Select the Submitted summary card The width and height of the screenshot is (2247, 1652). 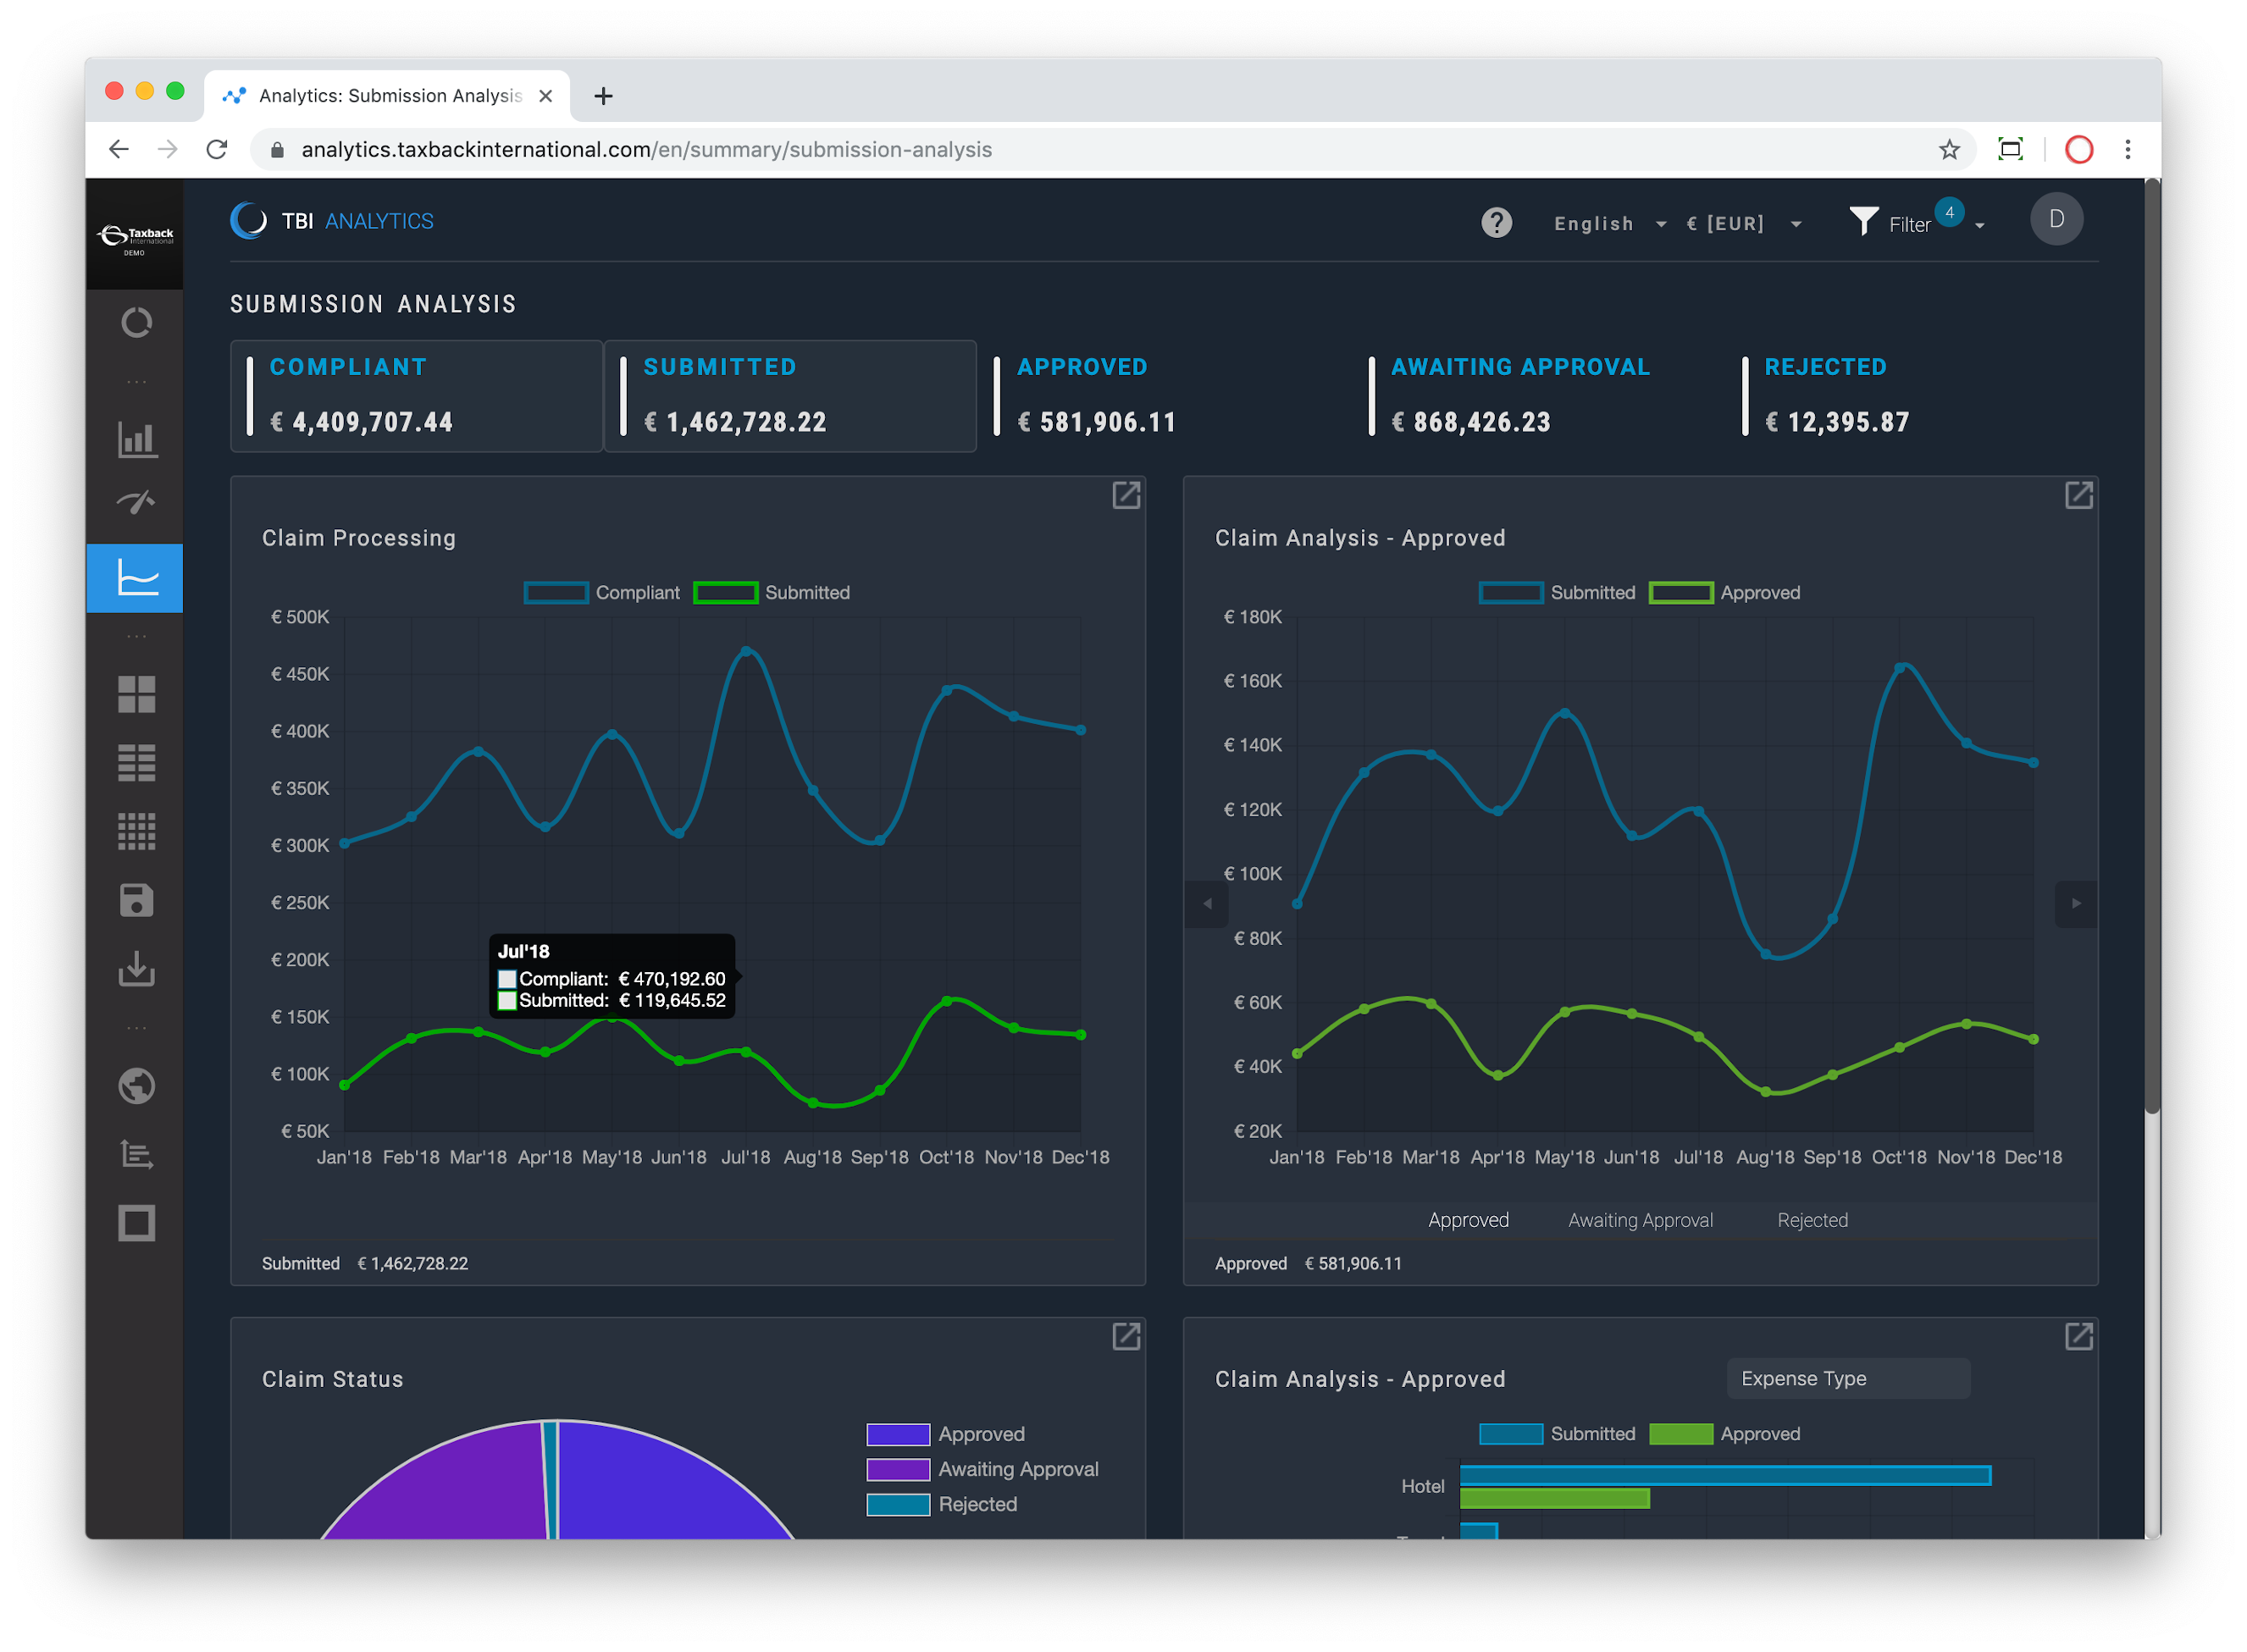click(x=790, y=396)
